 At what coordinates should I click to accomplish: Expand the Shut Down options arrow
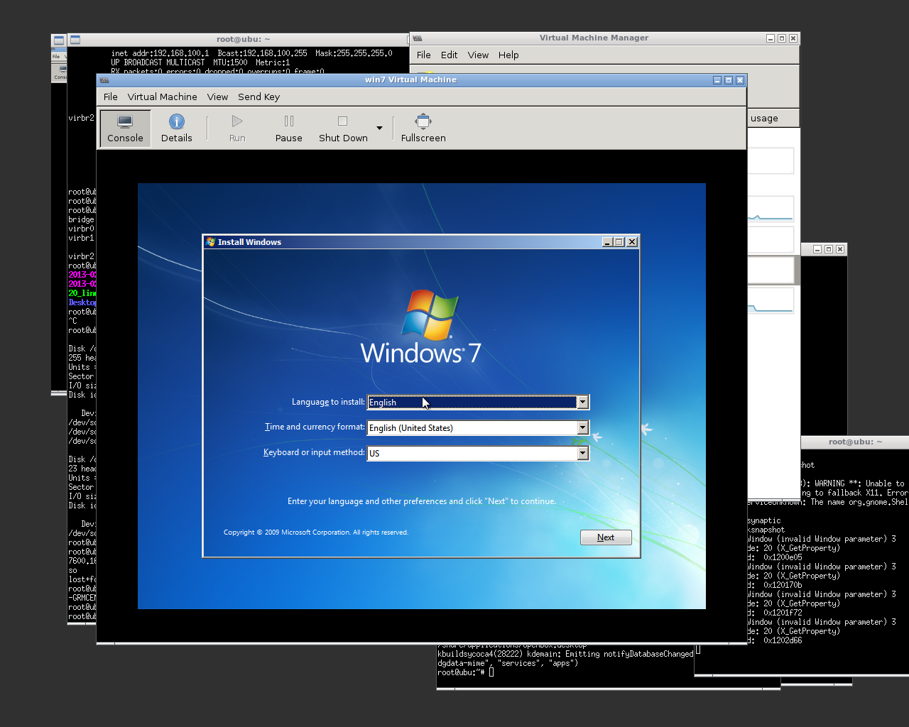379,129
